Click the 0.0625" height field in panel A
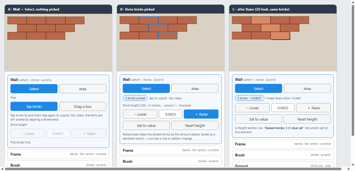This screenshot has width=355, height=171. (x=58, y=133)
